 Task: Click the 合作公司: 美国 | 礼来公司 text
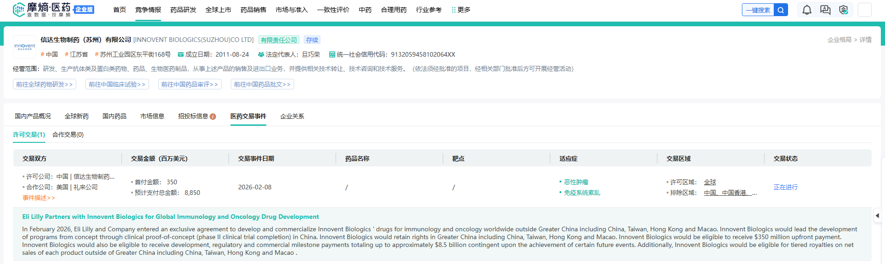click(62, 187)
